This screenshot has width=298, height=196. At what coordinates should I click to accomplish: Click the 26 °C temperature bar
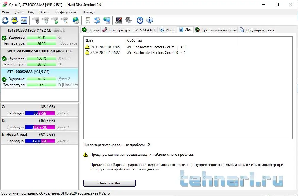point(41,43)
